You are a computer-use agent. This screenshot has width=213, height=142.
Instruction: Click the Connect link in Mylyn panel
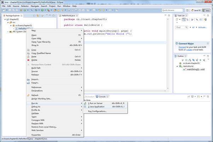click(182, 47)
